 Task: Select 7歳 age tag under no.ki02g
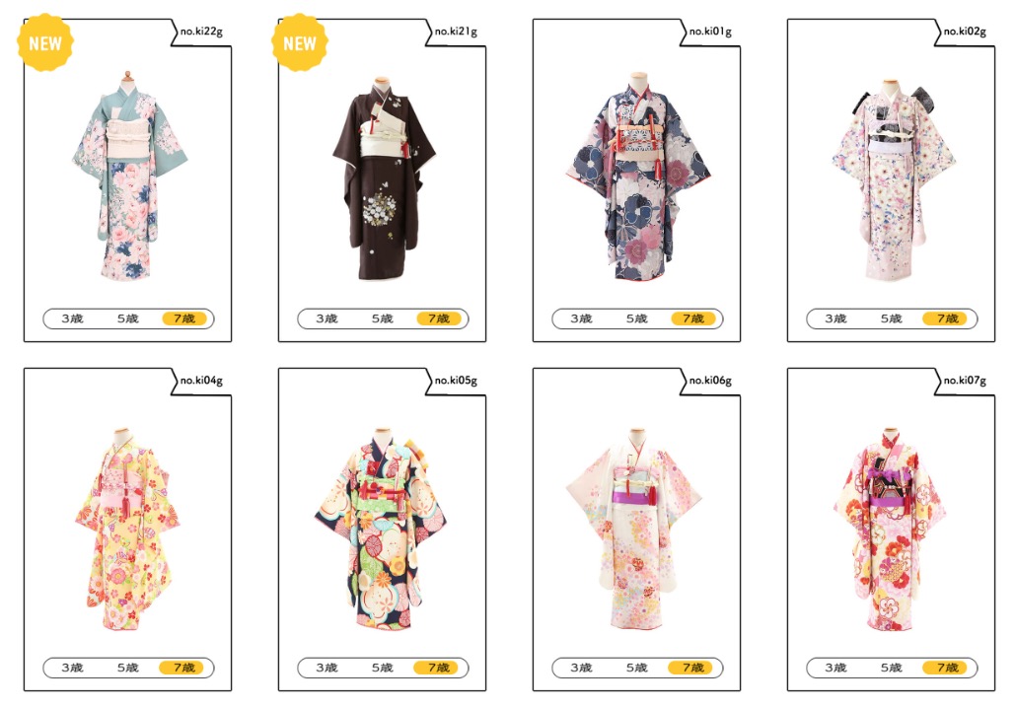click(x=947, y=319)
